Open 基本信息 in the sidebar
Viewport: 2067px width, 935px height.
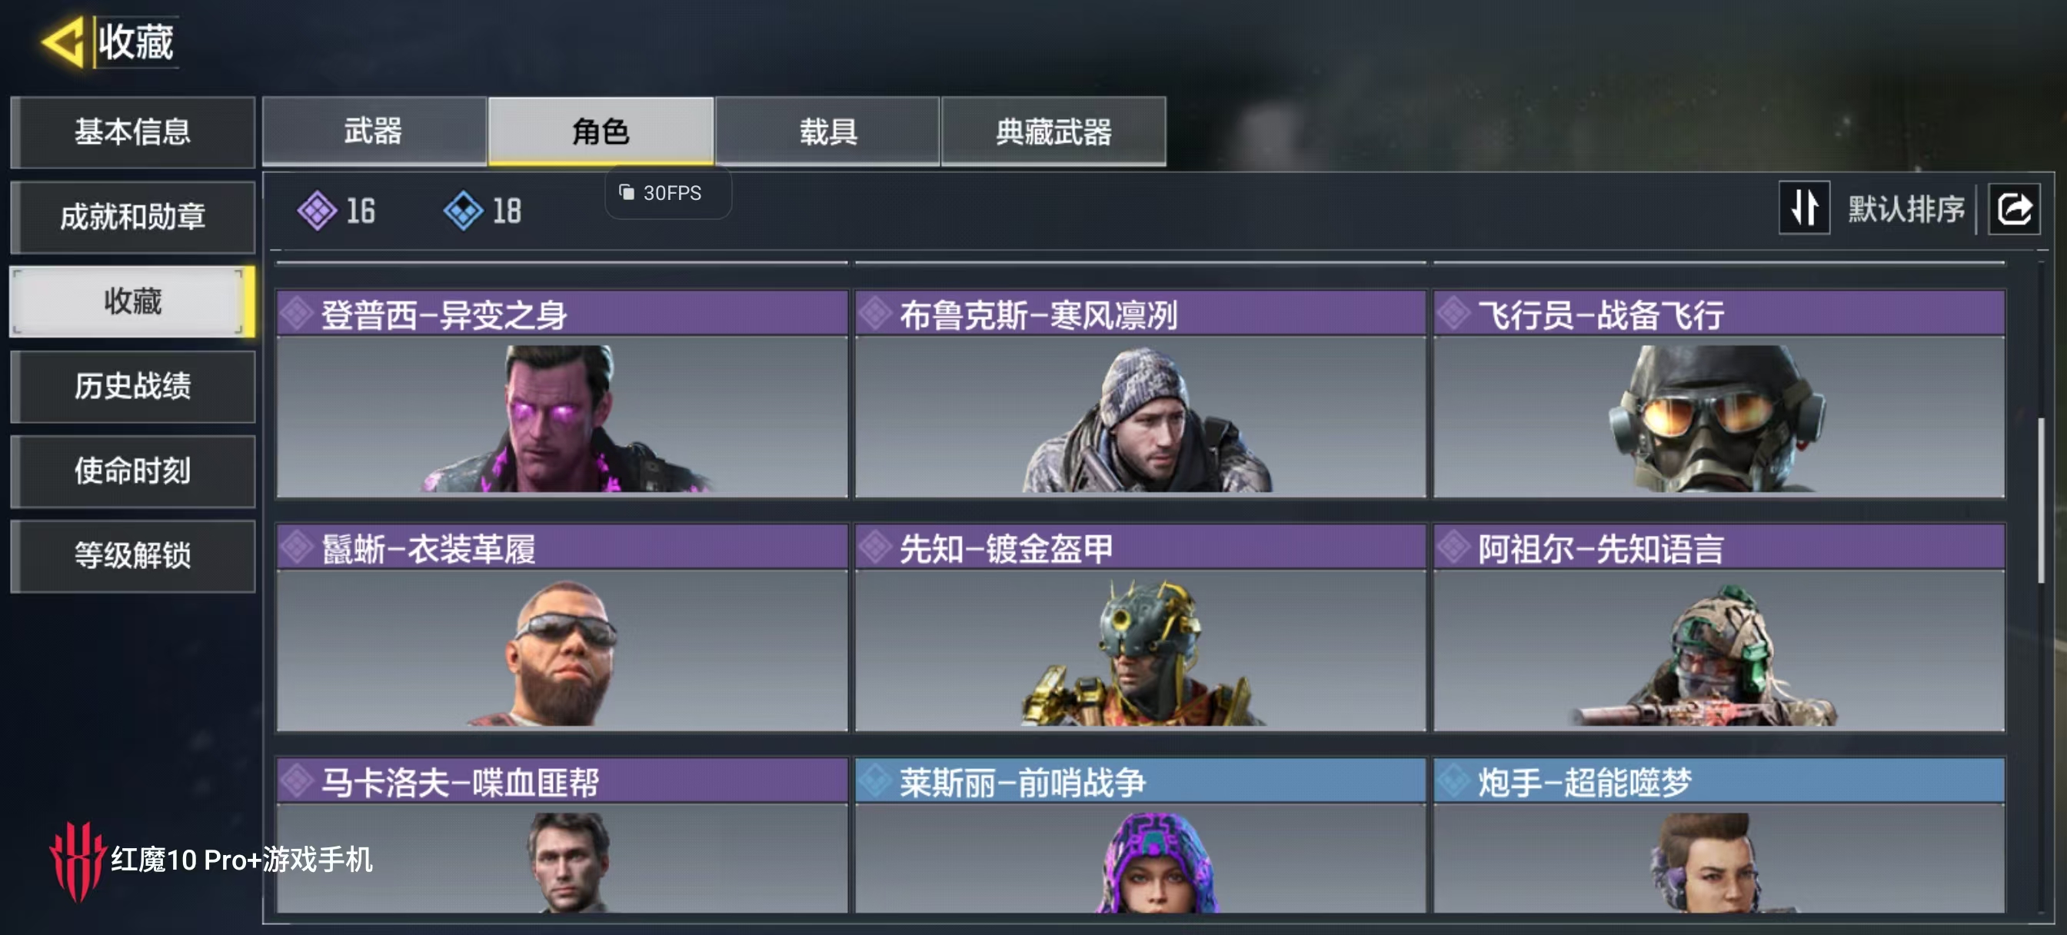point(133,131)
